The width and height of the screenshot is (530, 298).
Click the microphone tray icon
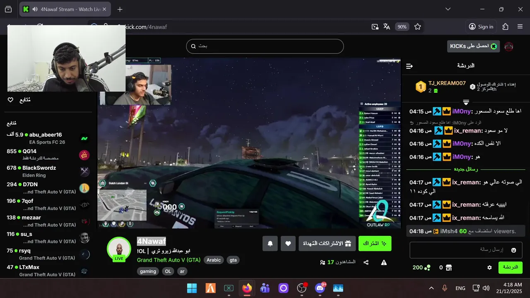[445, 288]
